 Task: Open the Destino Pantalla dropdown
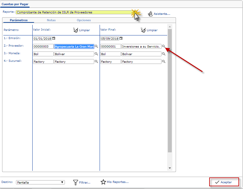[x=40, y=182]
